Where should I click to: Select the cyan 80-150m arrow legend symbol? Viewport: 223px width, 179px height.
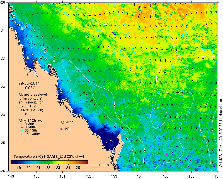23,131
